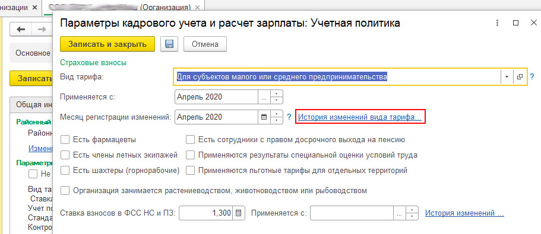Check the растениеводством, животноводством или рыбоводством box
541x234 pixels.
[65, 190]
